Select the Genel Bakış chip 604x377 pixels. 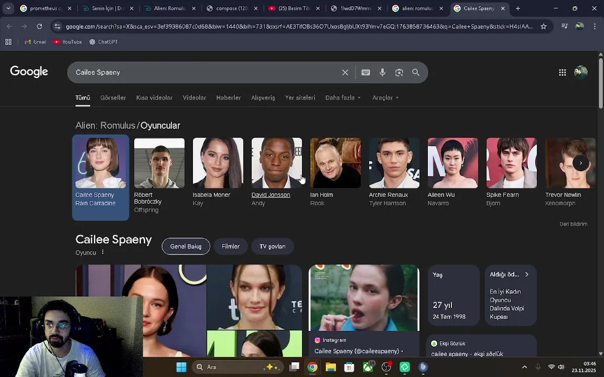[186, 247]
